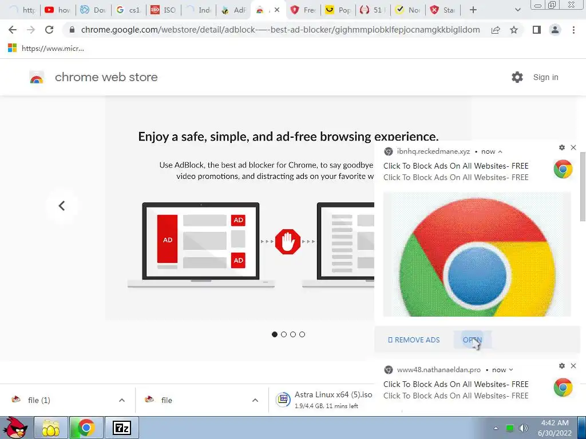Click REMOVE ADS in the notification
Screen dimensions: 586x439
pos(414,340)
